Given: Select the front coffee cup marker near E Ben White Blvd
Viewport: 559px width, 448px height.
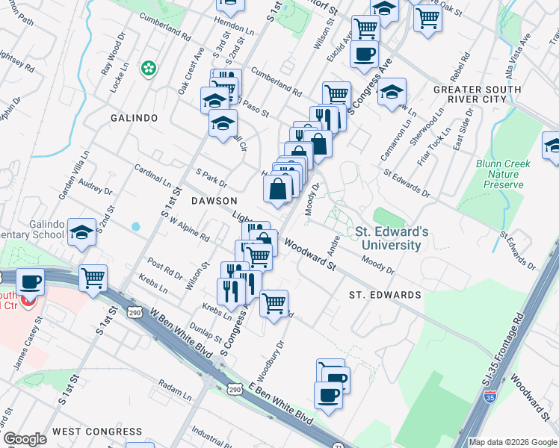Looking at the screenshot, I should point(328,397).
